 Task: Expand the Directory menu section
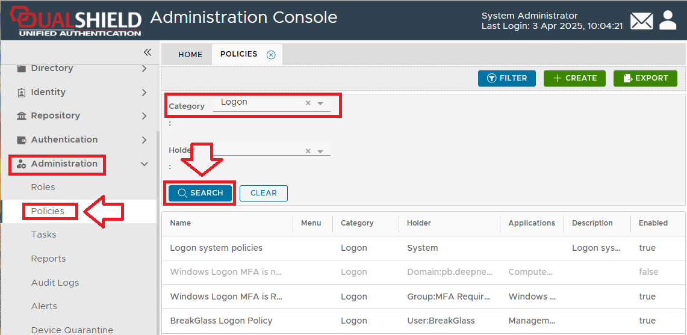pos(144,69)
